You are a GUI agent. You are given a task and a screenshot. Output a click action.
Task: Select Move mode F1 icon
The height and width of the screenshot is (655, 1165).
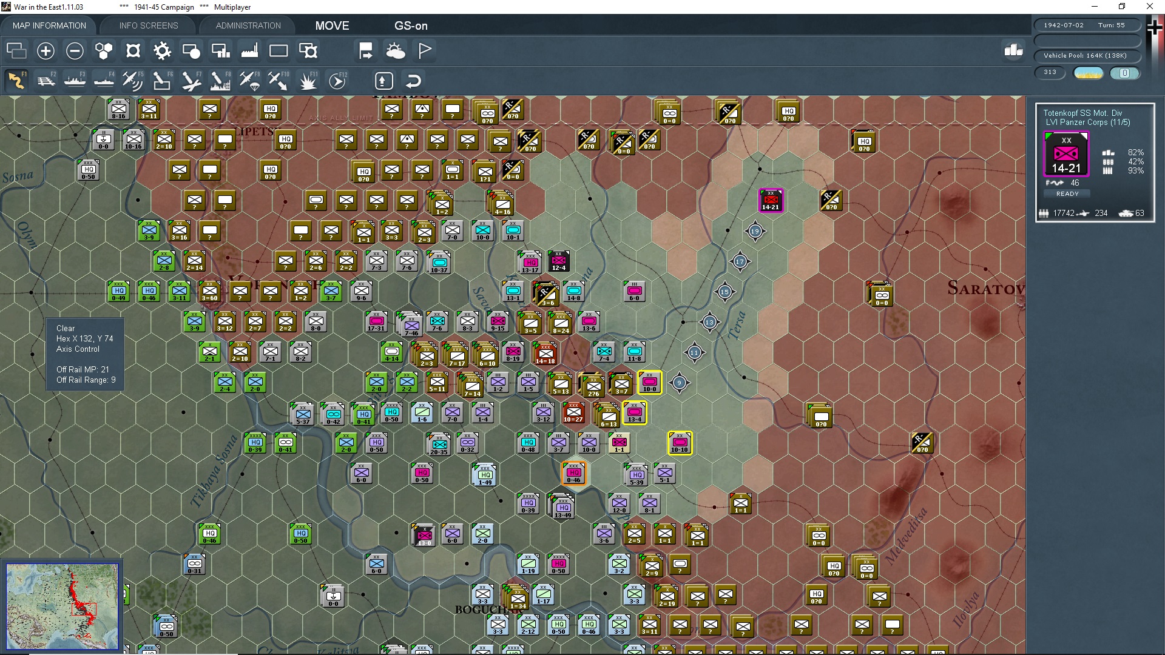[16, 80]
